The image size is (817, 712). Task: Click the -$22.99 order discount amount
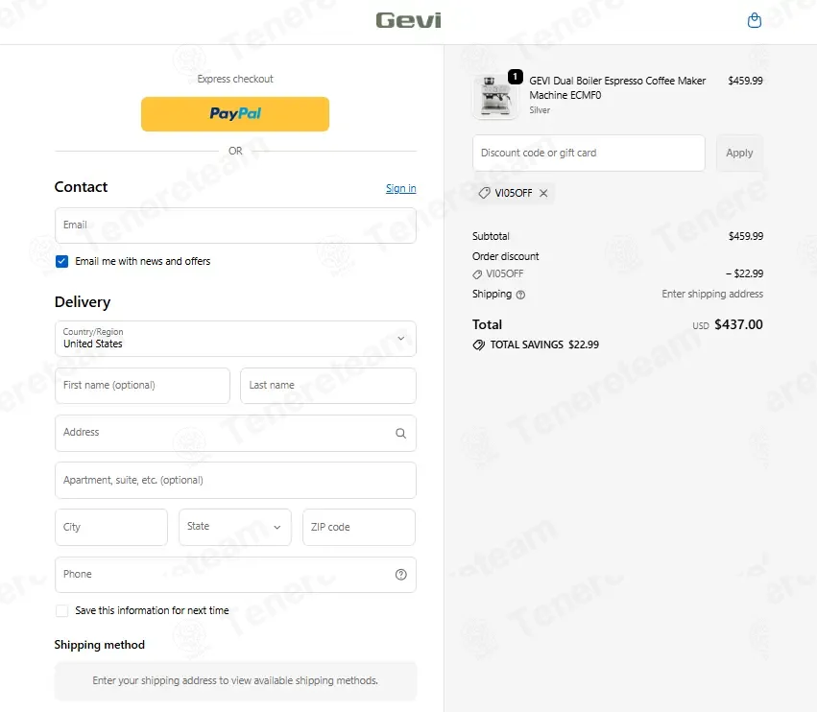745,273
